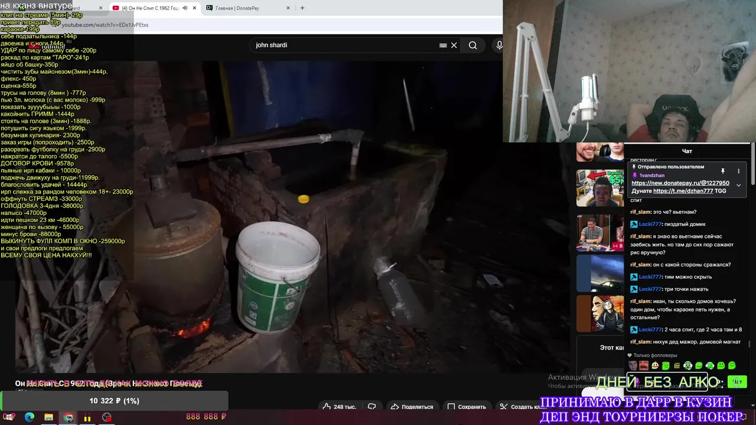The width and height of the screenshot is (756, 425).
Task: Click rif_slam on the «это че? вьетнам?» message
Action: coord(640,212)
